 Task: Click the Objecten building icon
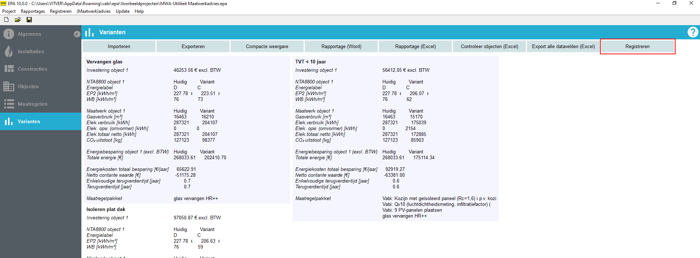pyautogui.click(x=9, y=86)
